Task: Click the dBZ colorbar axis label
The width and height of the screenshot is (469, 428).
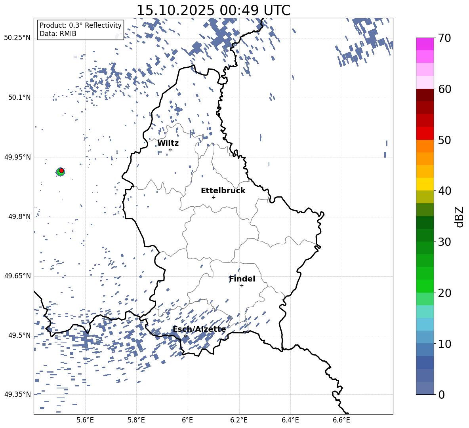Action: (x=460, y=217)
